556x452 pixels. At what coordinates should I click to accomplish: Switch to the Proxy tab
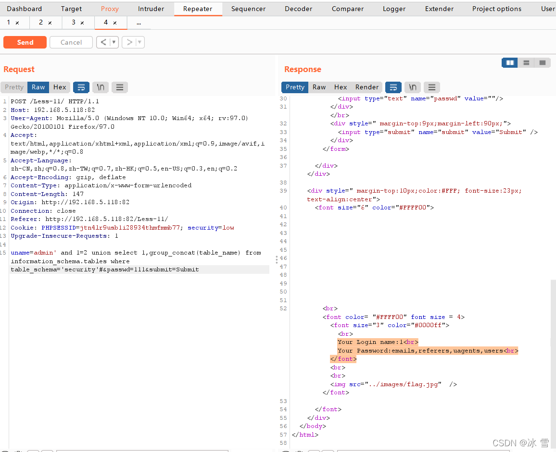[110, 9]
